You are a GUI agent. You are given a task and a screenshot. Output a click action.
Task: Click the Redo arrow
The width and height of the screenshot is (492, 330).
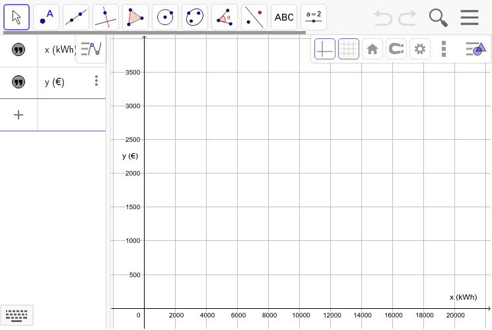tap(407, 18)
